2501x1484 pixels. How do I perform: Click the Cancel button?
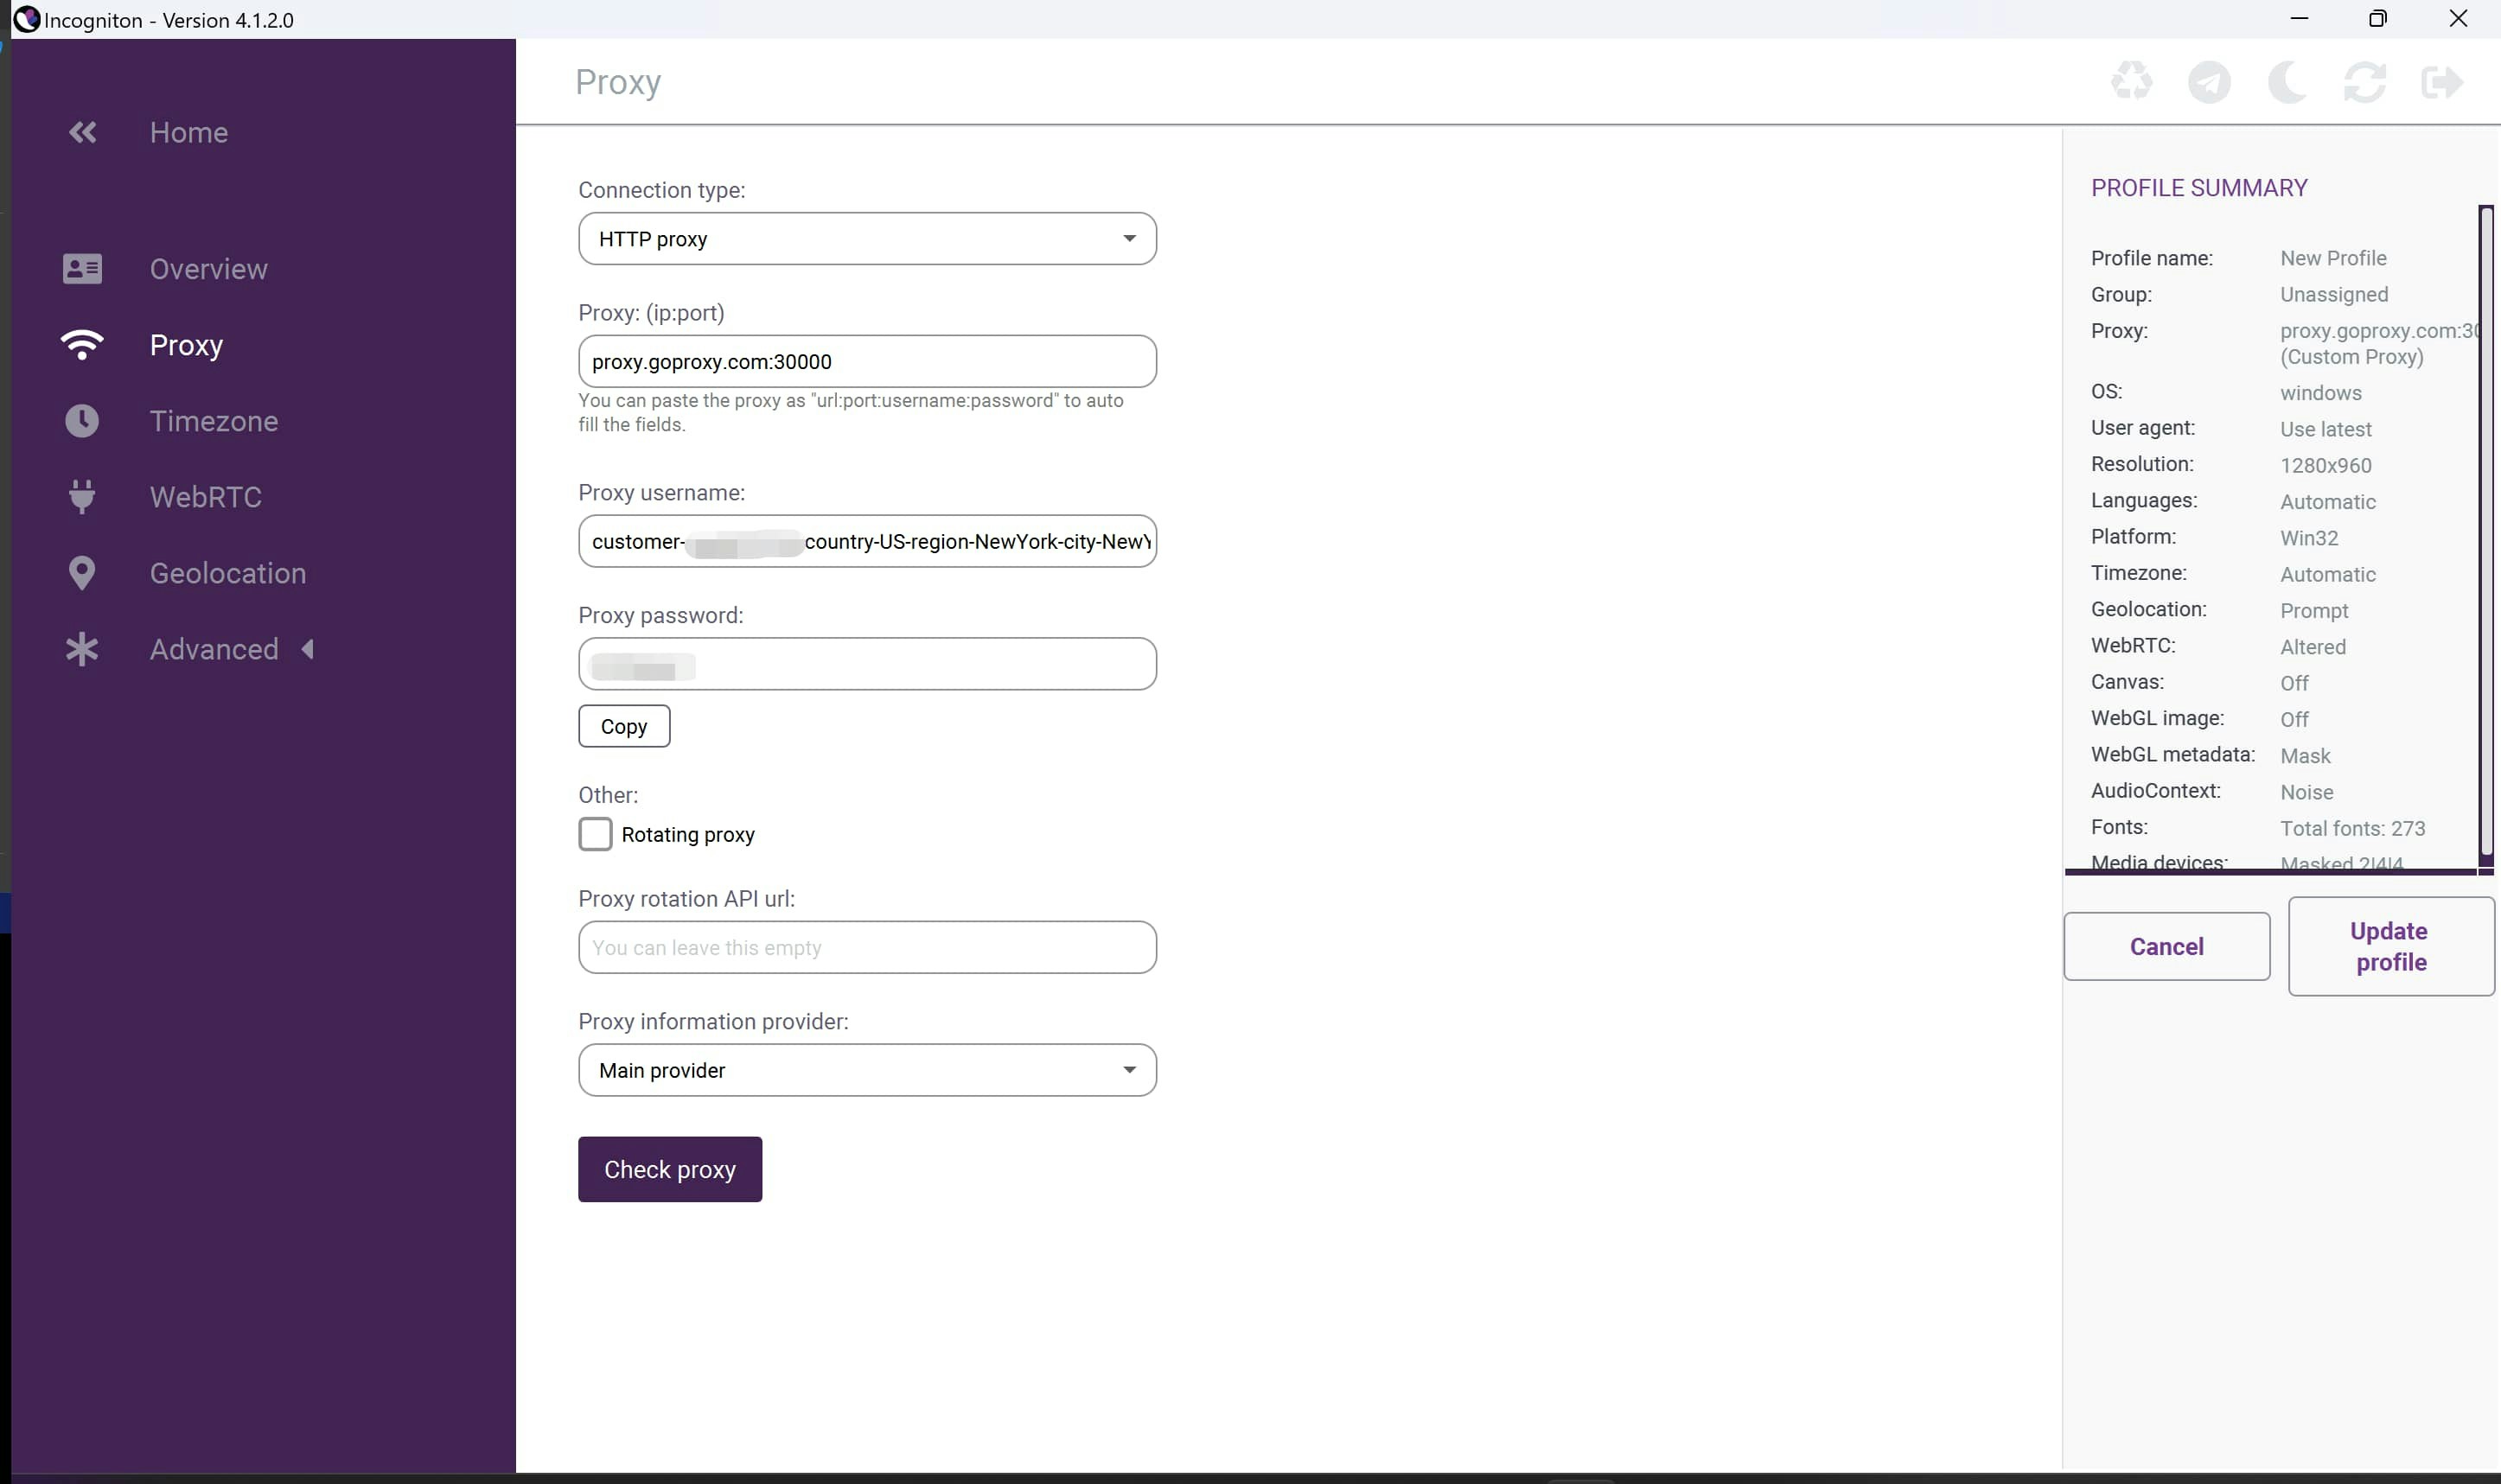click(2166, 946)
